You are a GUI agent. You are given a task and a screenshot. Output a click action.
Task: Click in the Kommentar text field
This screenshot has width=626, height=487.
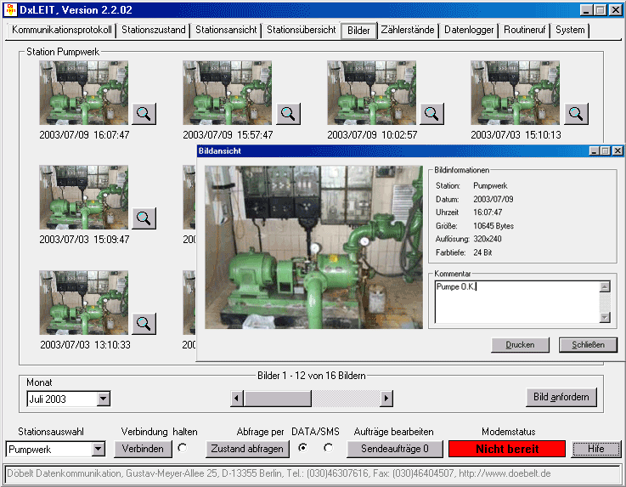click(x=517, y=302)
